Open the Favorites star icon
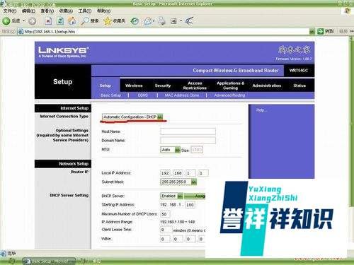This screenshot has width=354, height=265. tap(107, 21)
